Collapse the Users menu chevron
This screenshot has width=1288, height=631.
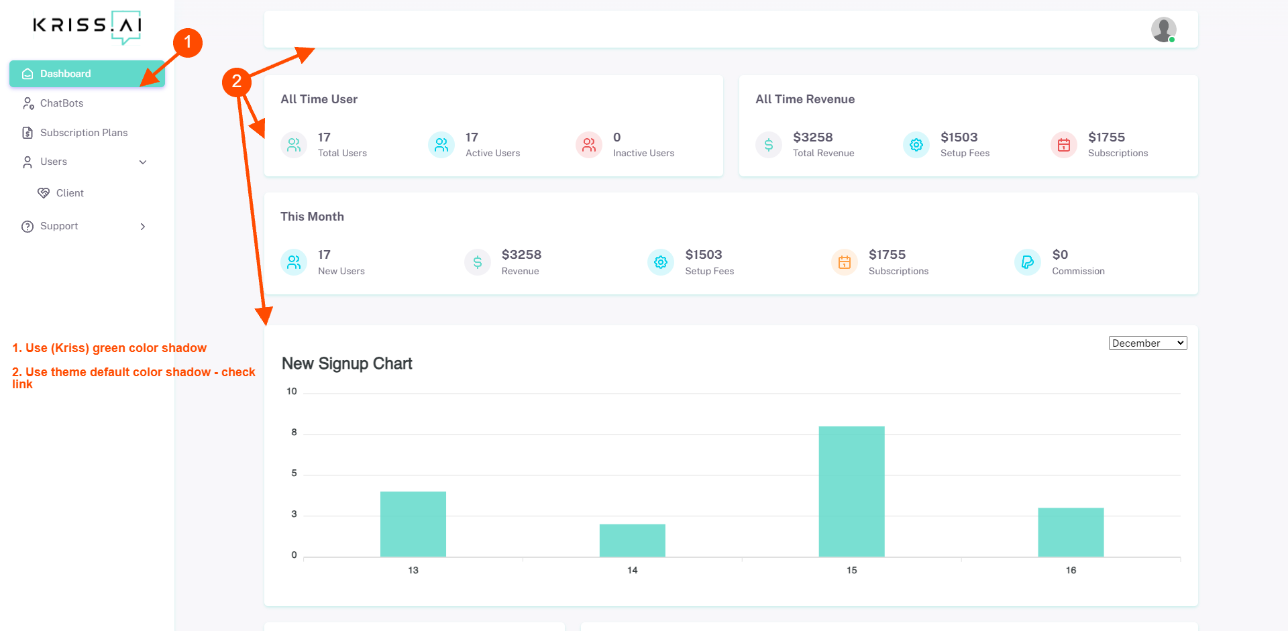tap(143, 162)
